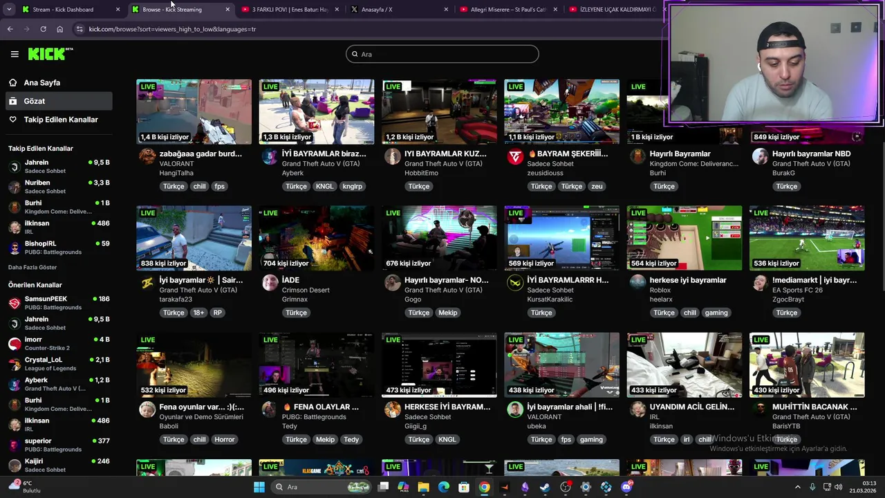Viewport: 885px width, 498px height.
Task: Click BurakG channel avatar
Action: point(760,156)
